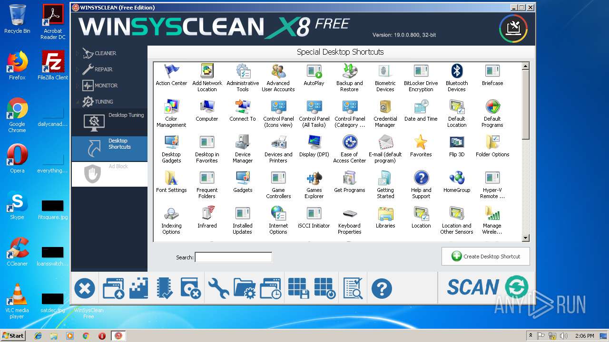Select the Display (DPI) icon

click(314, 142)
